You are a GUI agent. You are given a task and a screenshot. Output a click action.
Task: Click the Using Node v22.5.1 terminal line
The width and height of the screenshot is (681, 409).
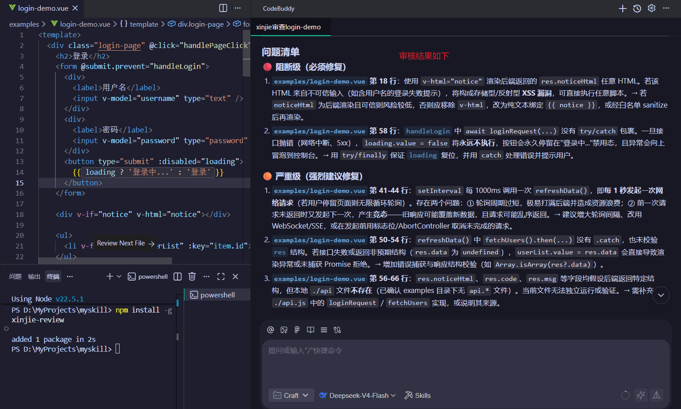pyautogui.click(x=48, y=299)
